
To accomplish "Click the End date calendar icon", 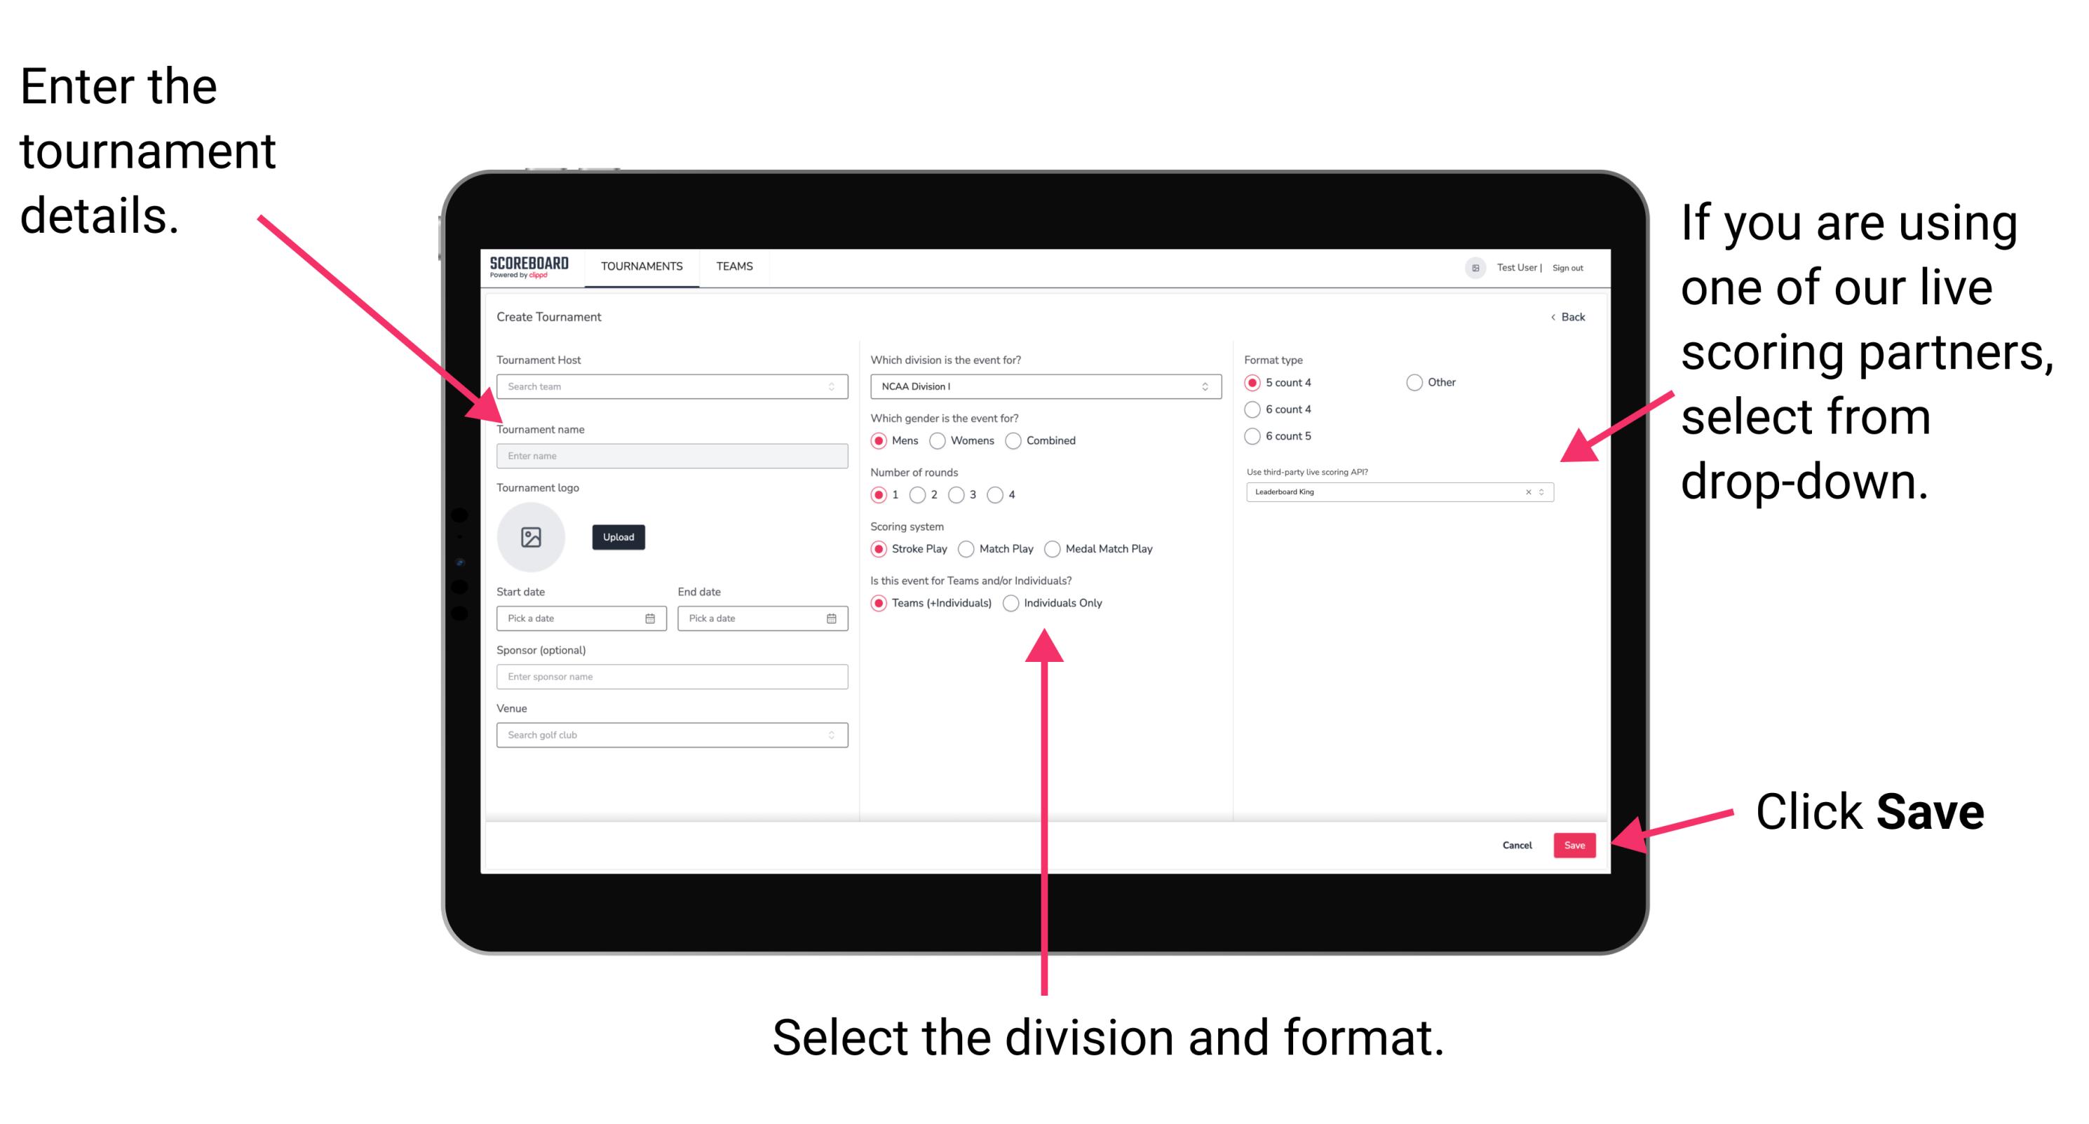I will [832, 618].
